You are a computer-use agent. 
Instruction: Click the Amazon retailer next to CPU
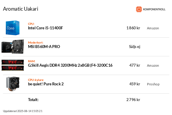pyautogui.click(x=153, y=28)
